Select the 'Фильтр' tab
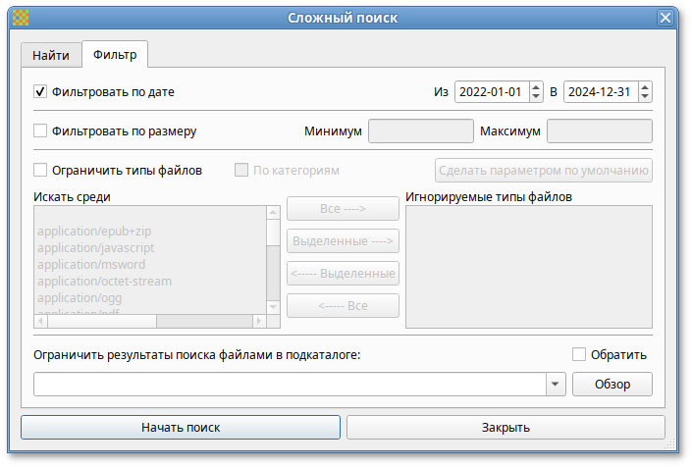Screen dimensions: 692x467 coord(115,54)
